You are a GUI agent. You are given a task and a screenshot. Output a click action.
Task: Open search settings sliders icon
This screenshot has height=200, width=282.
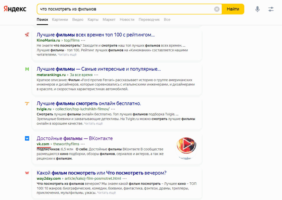click(271, 9)
